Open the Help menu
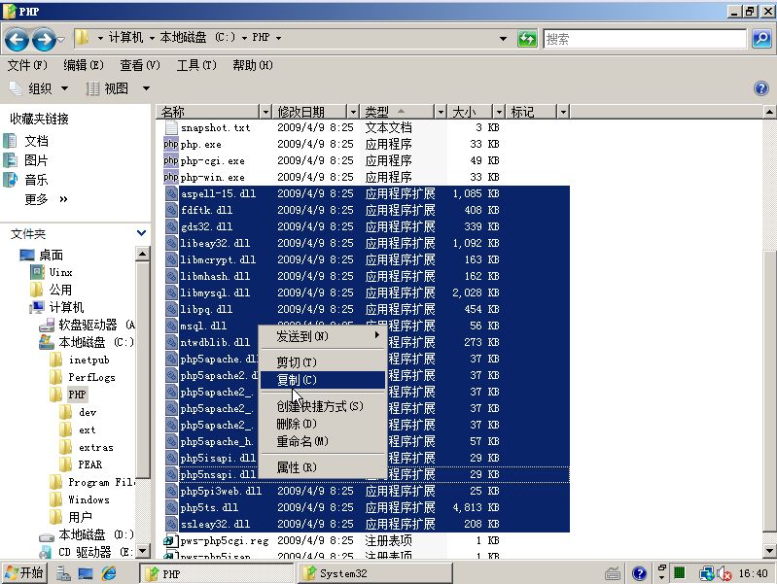The image size is (777, 584). coord(253,65)
